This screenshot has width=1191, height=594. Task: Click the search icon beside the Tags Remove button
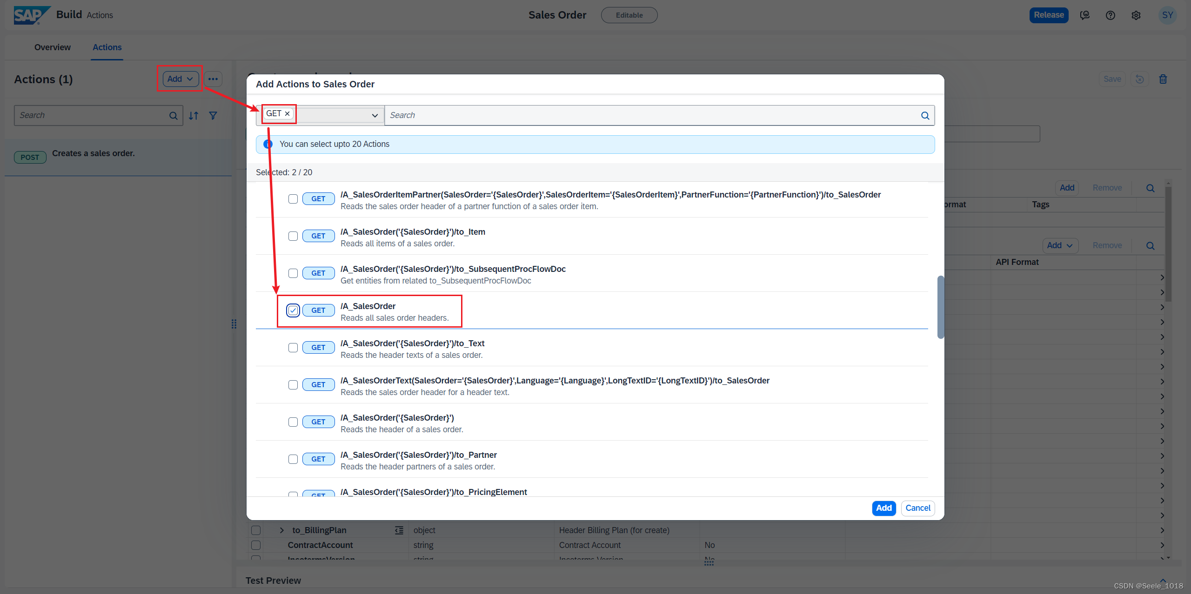(1151, 188)
